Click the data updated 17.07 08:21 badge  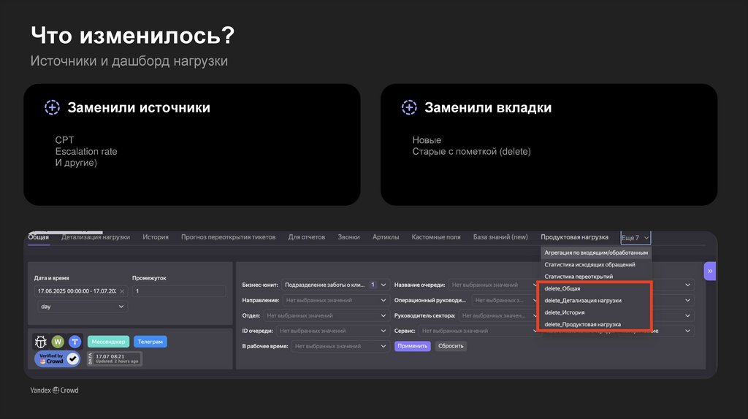(115, 359)
